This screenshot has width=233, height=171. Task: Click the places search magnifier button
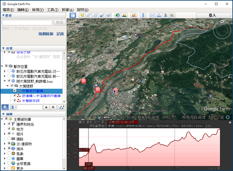5,107
